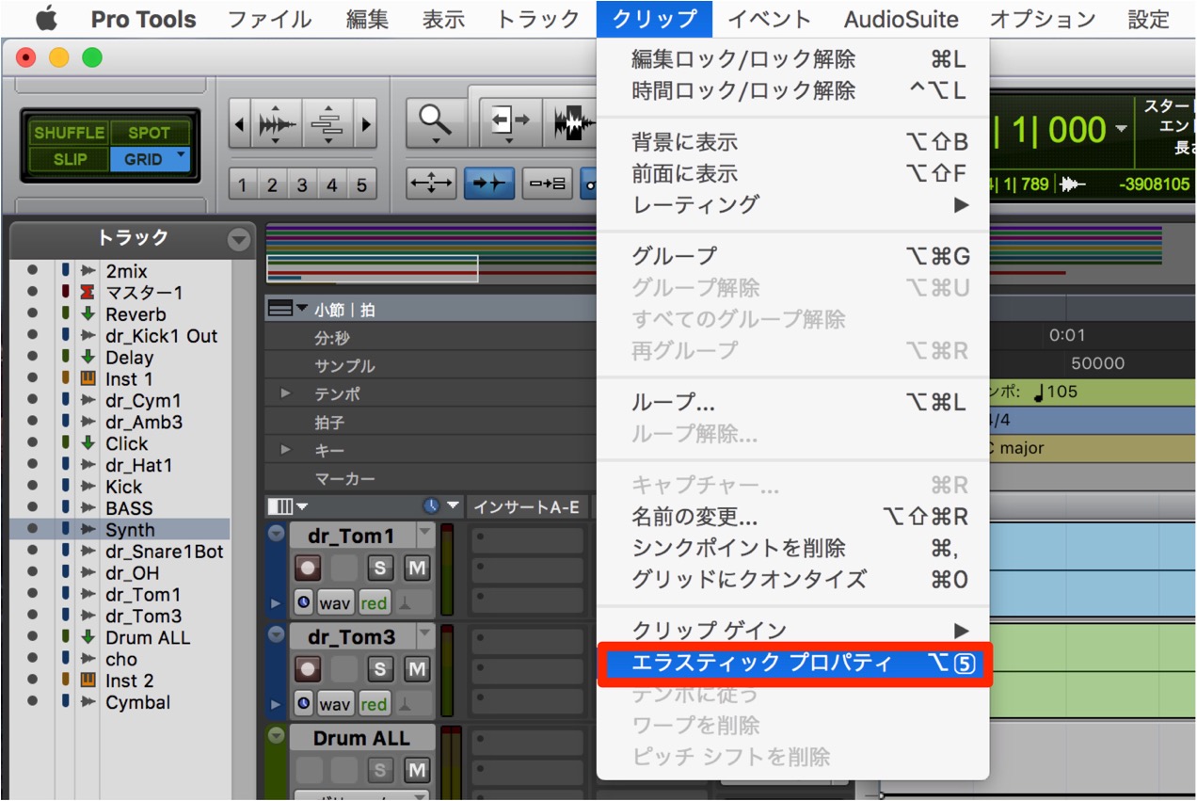Open the Apple menu
The width and height of the screenshot is (1197, 801).
(x=44, y=19)
